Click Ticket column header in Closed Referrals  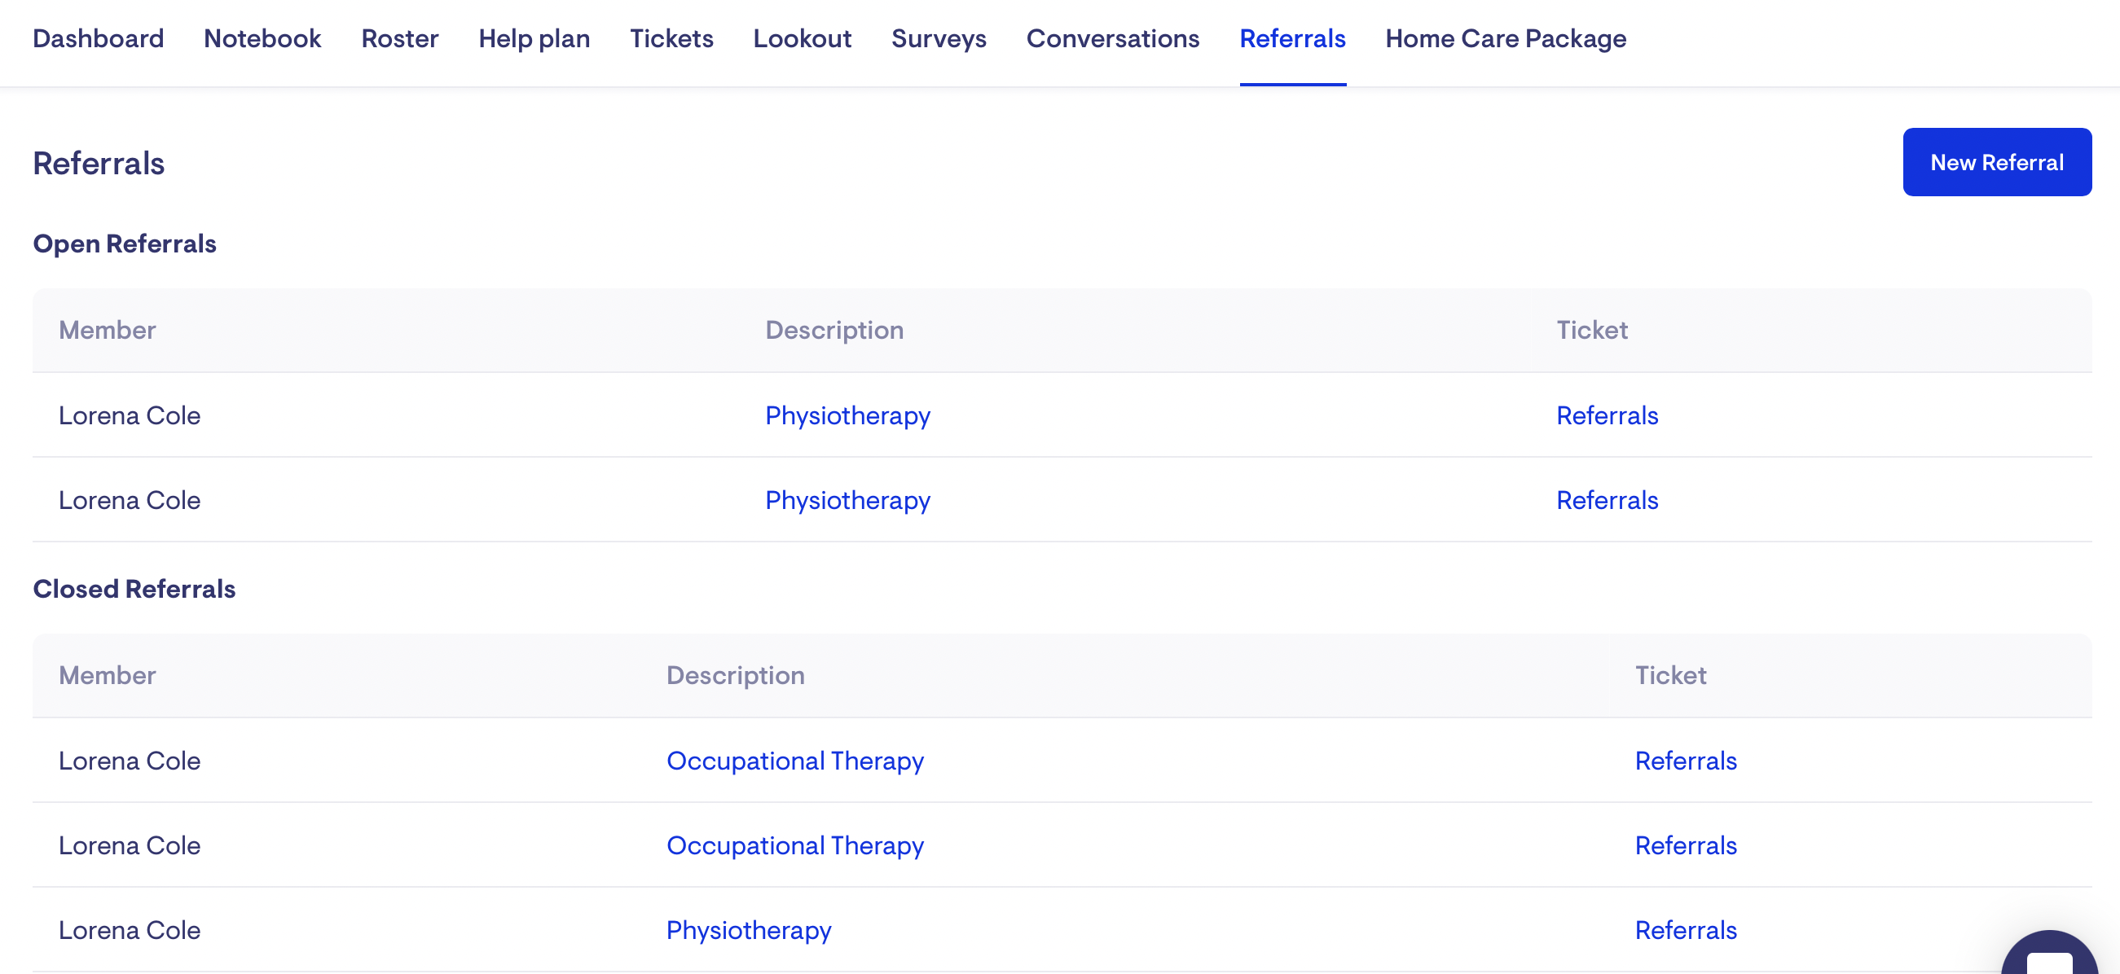1669,675
